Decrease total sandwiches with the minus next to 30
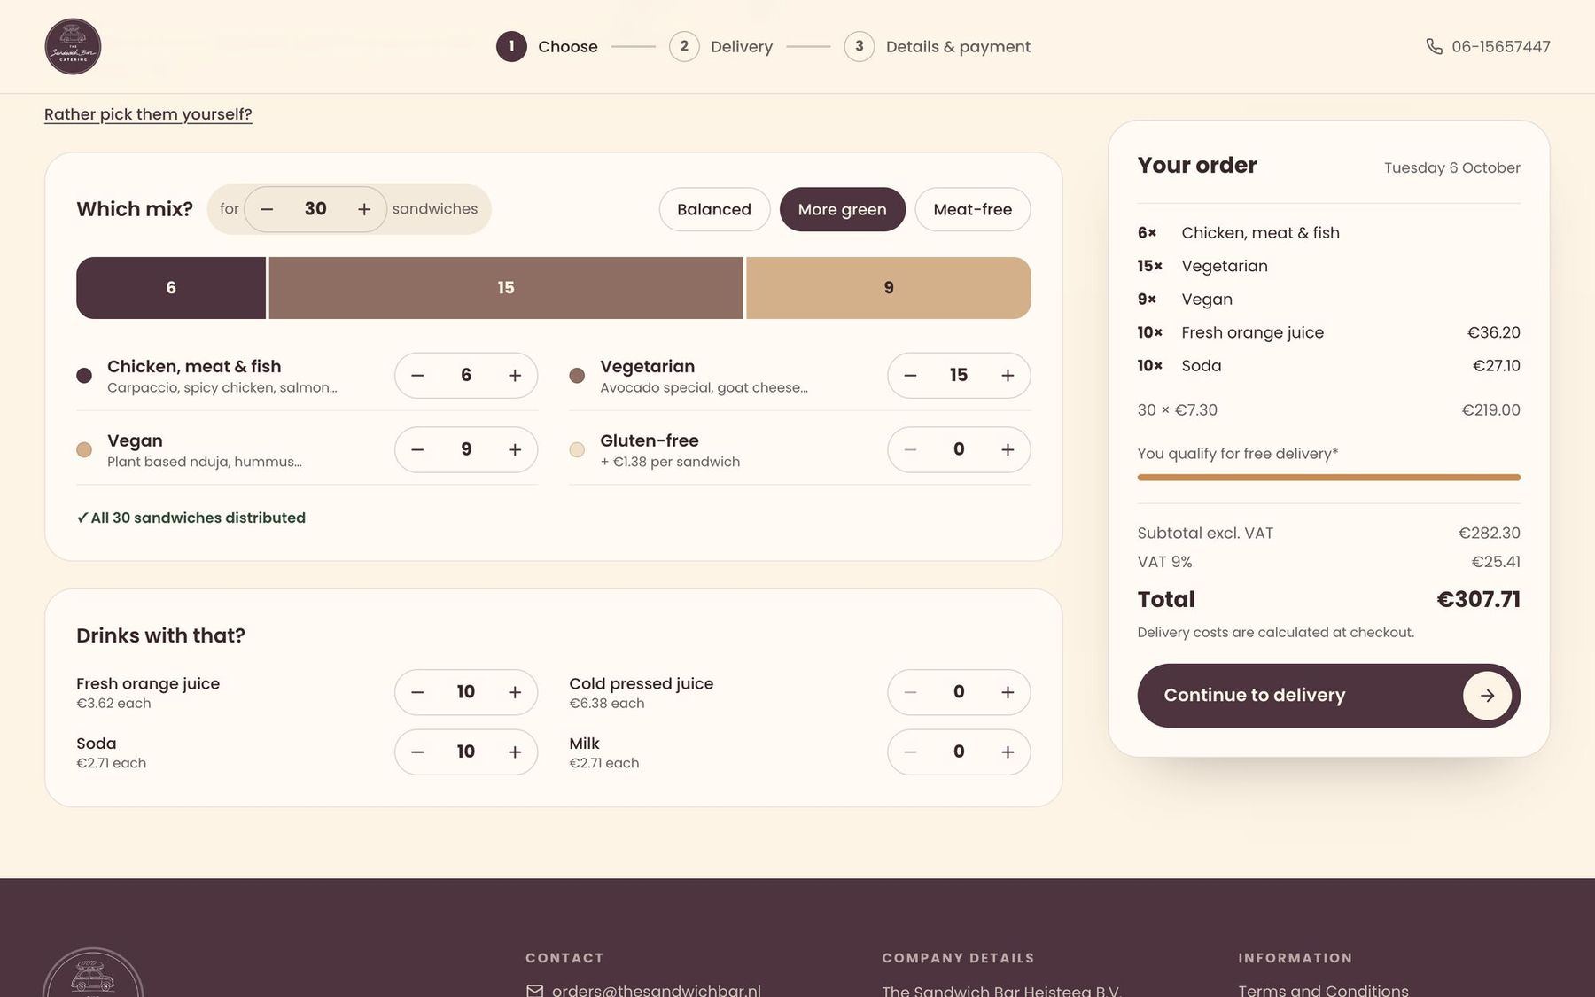Image resolution: width=1595 pixels, height=997 pixels. tap(267, 209)
